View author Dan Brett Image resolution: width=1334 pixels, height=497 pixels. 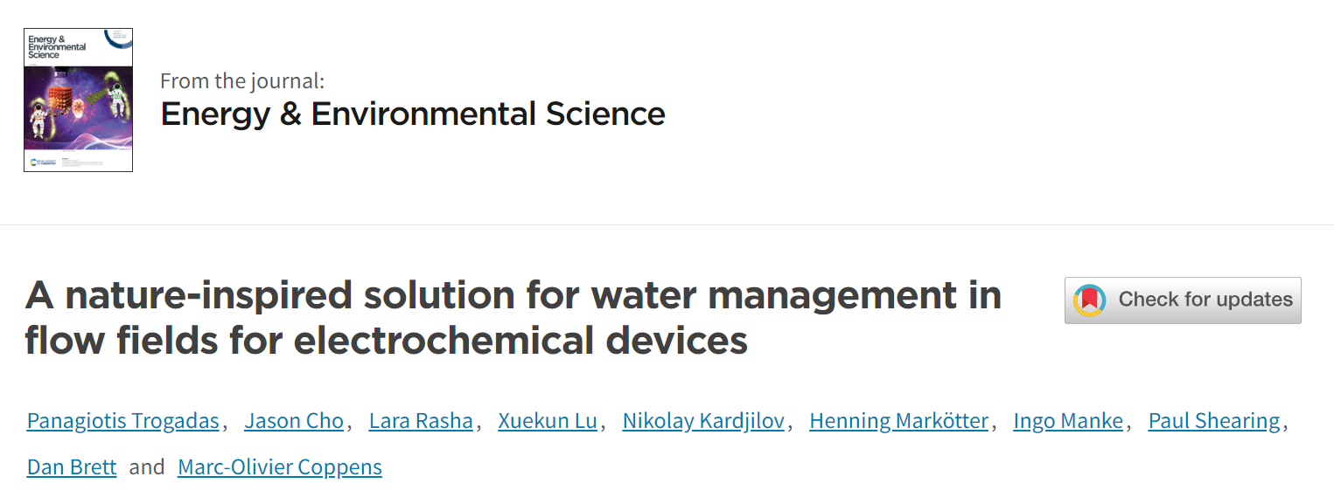point(72,467)
